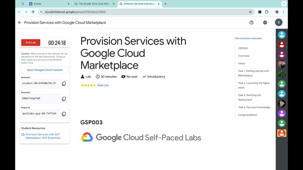
Task: Click the 00:24:18 lab timer
Action: (57, 42)
